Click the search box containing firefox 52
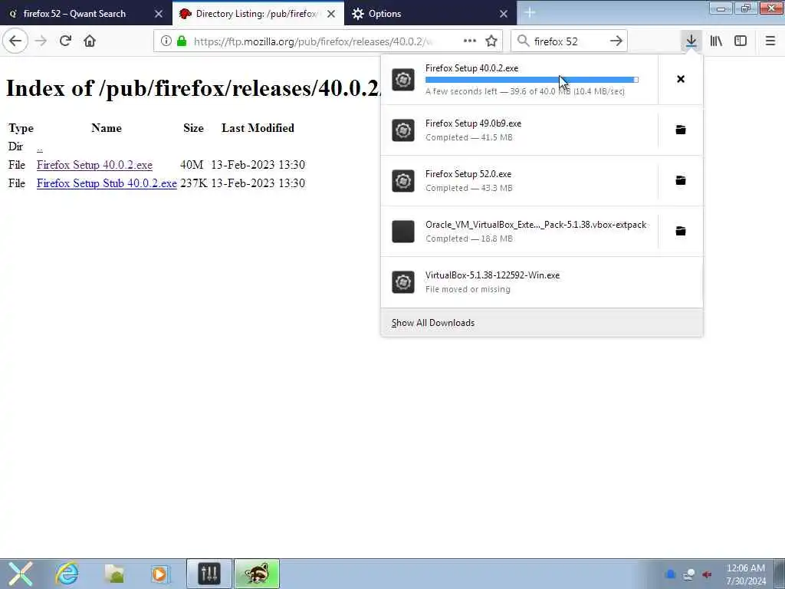The width and height of the screenshot is (785, 589). coord(569,41)
